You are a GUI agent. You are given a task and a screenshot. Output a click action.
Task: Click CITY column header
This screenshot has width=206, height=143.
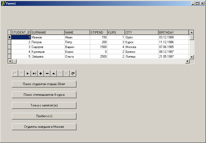[142, 33]
